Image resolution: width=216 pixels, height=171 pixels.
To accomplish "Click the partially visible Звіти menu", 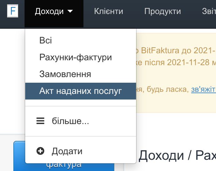I will pos(209,11).
